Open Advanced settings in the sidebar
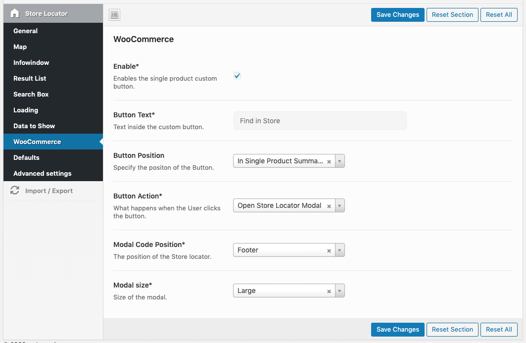This screenshot has width=526, height=343. coord(42,173)
